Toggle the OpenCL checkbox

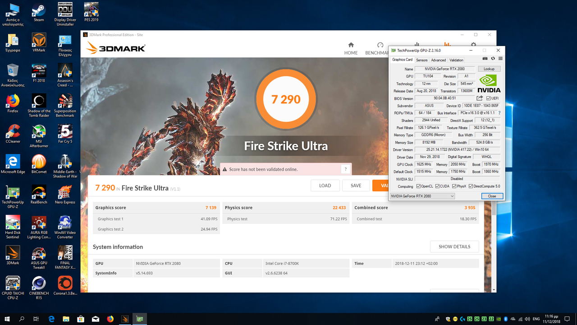click(419, 186)
